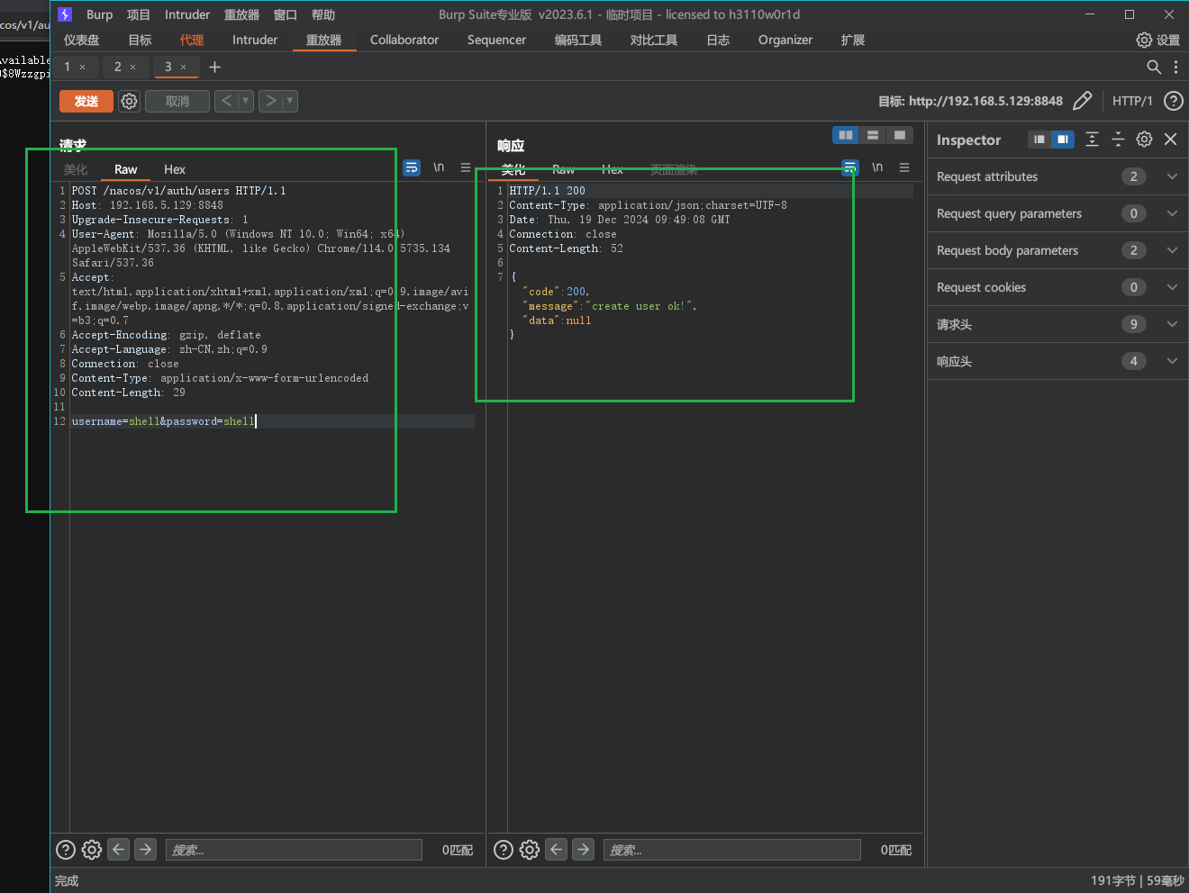The height and width of the screenshot is (893, 1189).
Task: Select 美化 tab in request editor
Action: 76,169
